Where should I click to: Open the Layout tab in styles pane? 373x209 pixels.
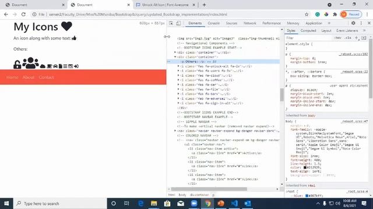[326, 31]
